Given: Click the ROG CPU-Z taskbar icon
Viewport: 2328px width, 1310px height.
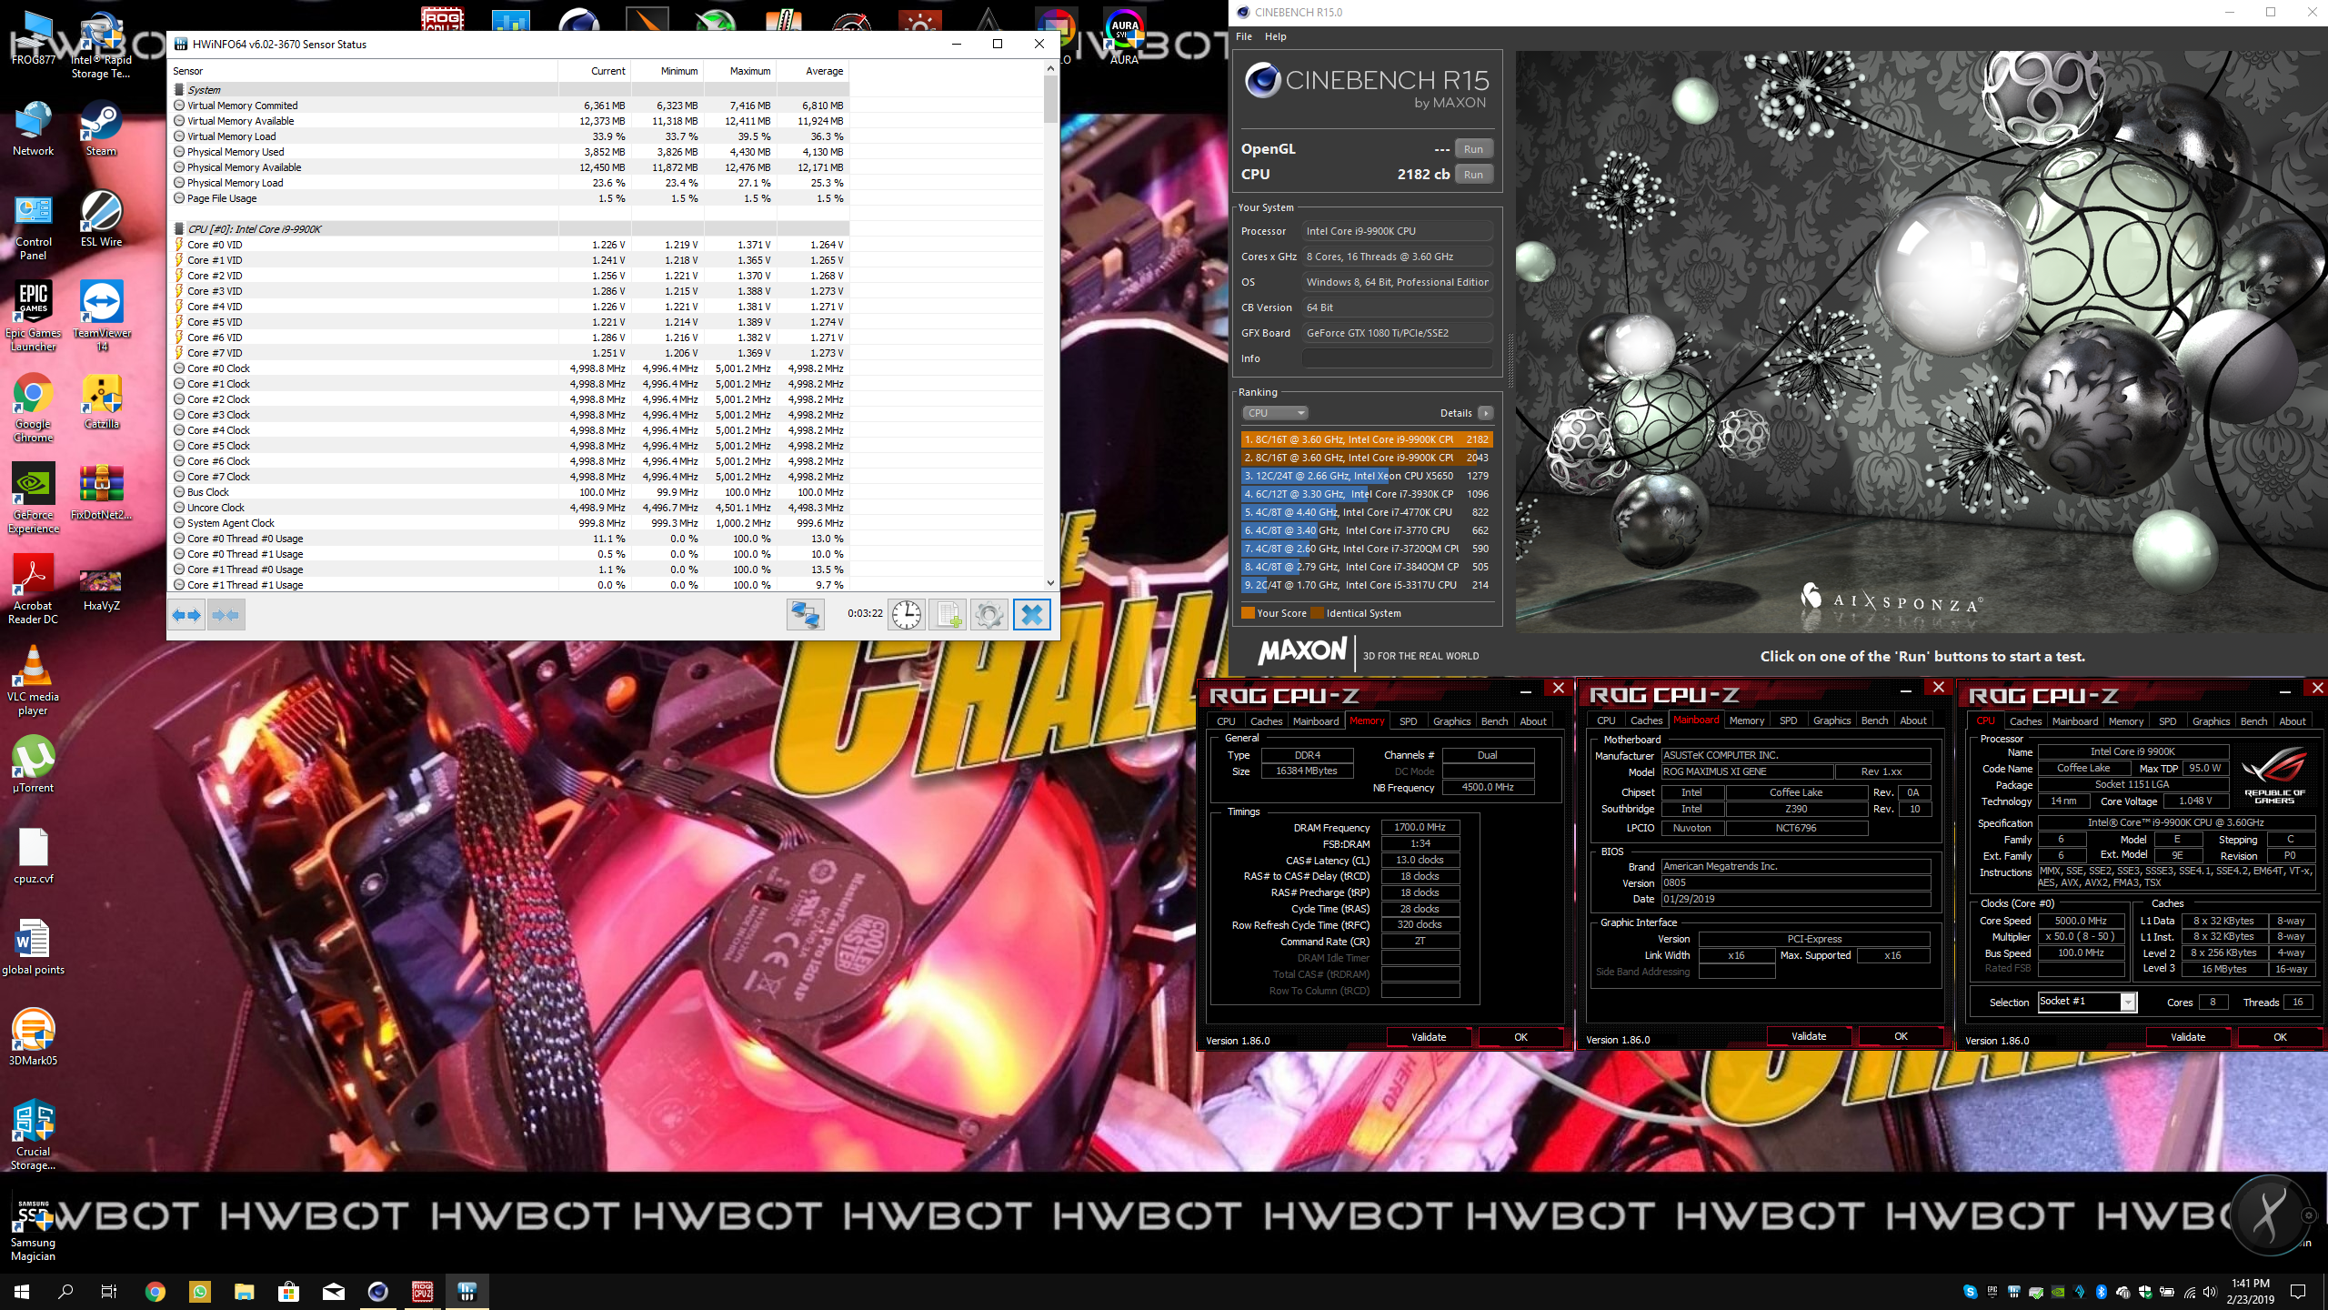Looking at the screenshot, I should pos(423,1291).
